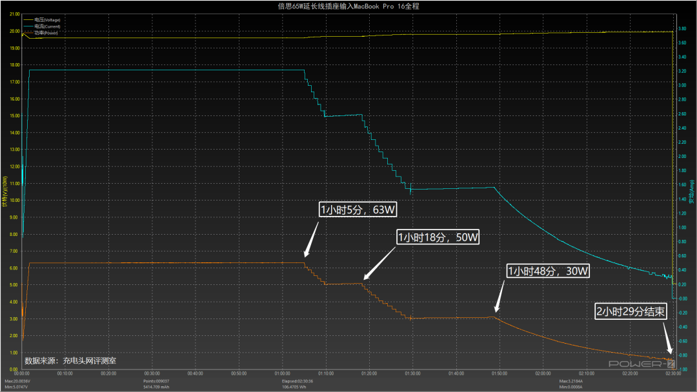Click the 6.00 value on voltage axis
The width and height of the screenshot is (697, 392).
(x=14, y=268)
